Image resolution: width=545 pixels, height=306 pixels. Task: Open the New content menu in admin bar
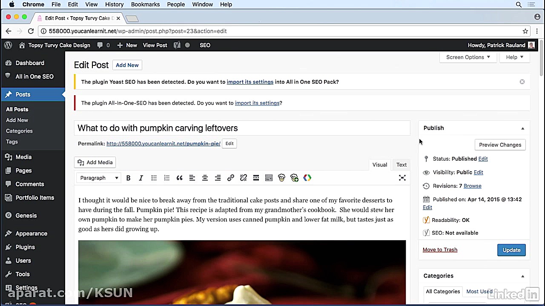coord(127,45)
